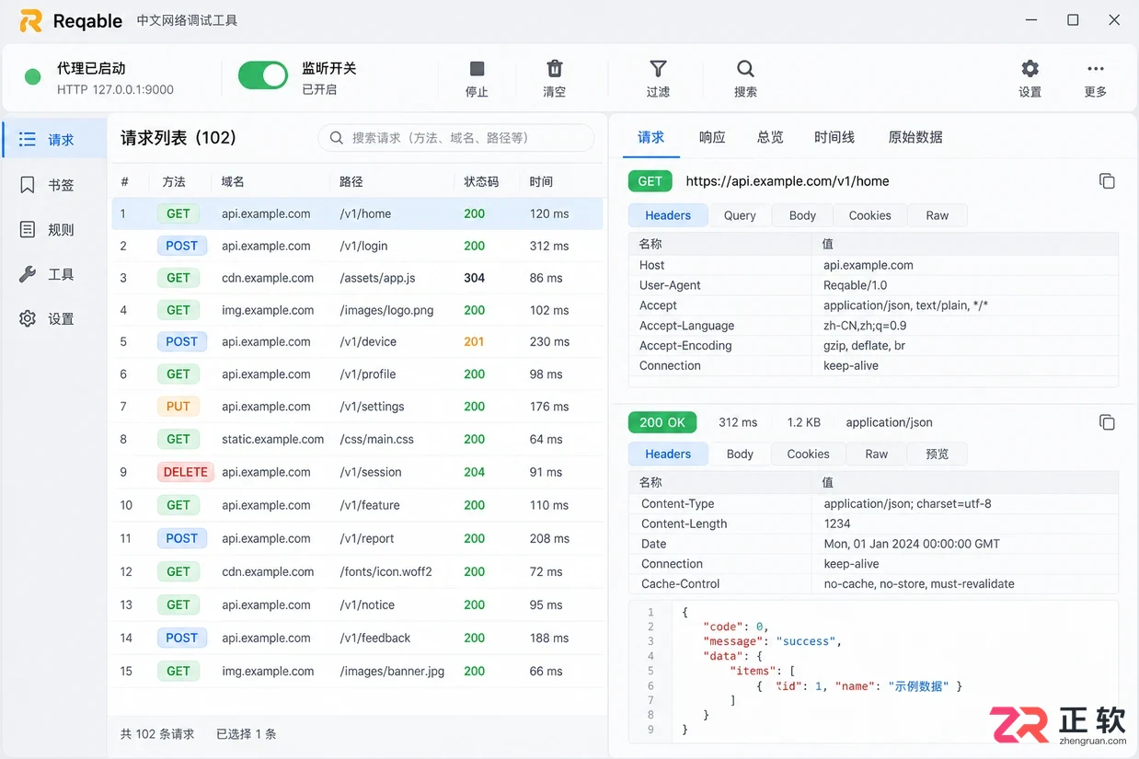Screen dimensions: 1139x759
Task: Select the response Headers sub-tab
Action: [x=668, y=454]
